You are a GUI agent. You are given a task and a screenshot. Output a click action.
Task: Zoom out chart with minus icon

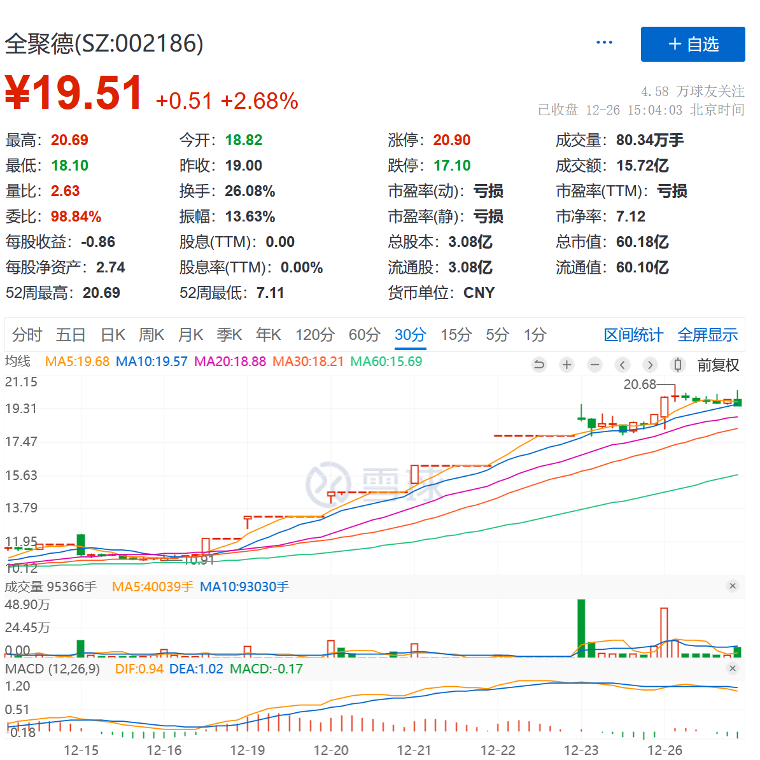tap(595, 365)
